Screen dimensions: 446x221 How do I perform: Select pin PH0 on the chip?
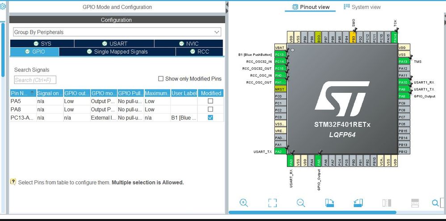[280, 75]
